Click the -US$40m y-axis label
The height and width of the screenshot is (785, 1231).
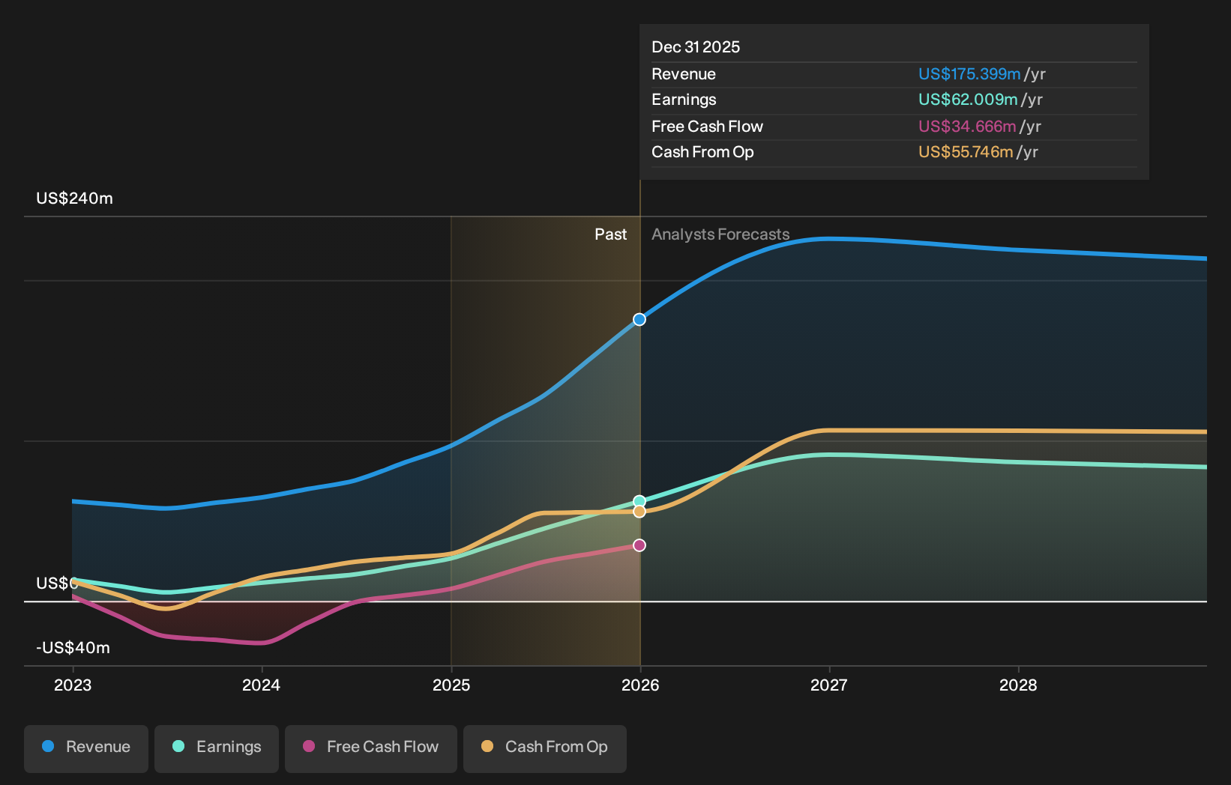tap(73, 648)
